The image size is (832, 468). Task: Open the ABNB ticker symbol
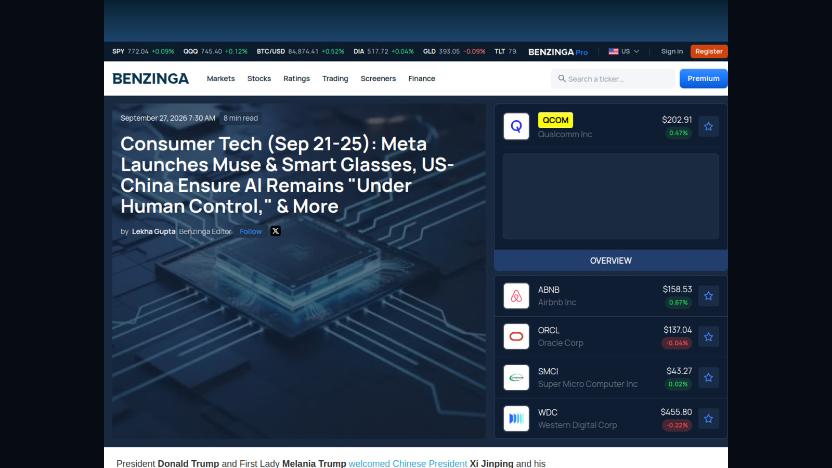click(x=549, y=290)
